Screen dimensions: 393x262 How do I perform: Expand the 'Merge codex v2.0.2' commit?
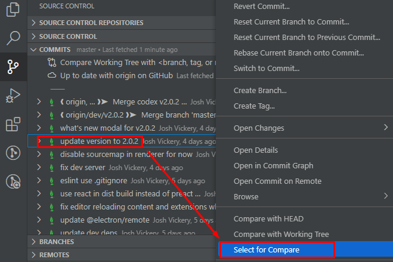(39, 101)
